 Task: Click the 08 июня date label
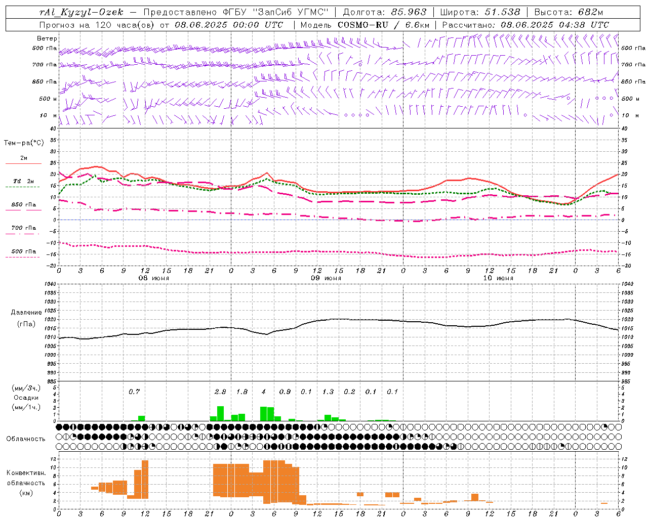click(x=154, y=278)
